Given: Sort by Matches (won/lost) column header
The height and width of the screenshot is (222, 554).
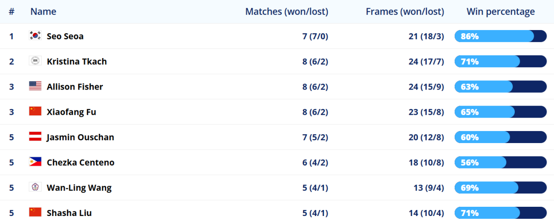Looking at the screenshot, I should tap(287, 12).
